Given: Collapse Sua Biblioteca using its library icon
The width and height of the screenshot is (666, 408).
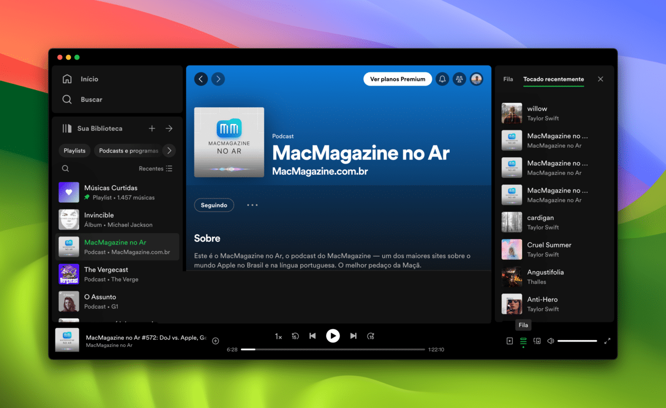Looking at the screenshot, I should [67, 128].
